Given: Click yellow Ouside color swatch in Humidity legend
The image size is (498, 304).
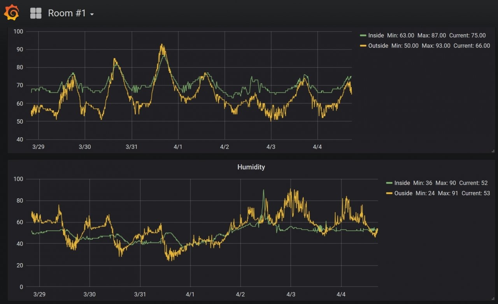Looking at the screenshot, I should [389, 193].
